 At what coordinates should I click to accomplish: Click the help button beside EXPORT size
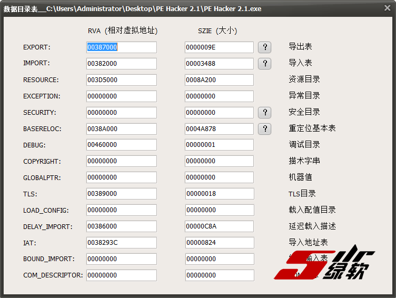(x=265, y=47)
